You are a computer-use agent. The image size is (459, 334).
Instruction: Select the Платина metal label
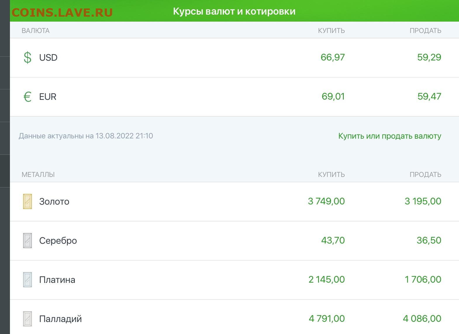coord(57,280)
